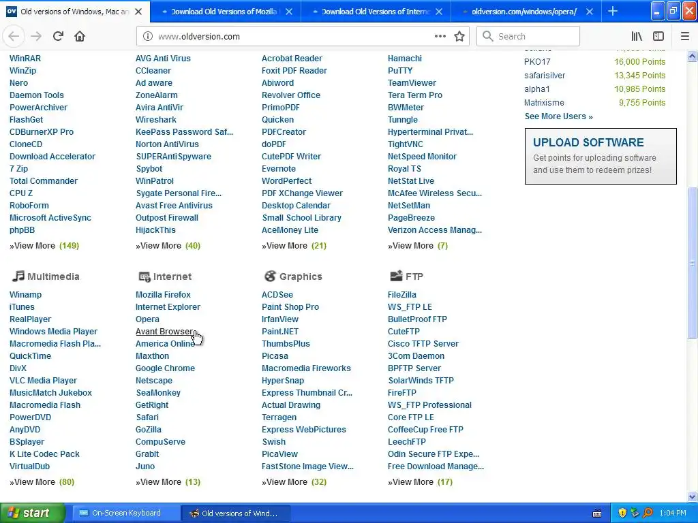Open the browser home page
The height and width of the screenshot is (523, 698).
[80, 37]
